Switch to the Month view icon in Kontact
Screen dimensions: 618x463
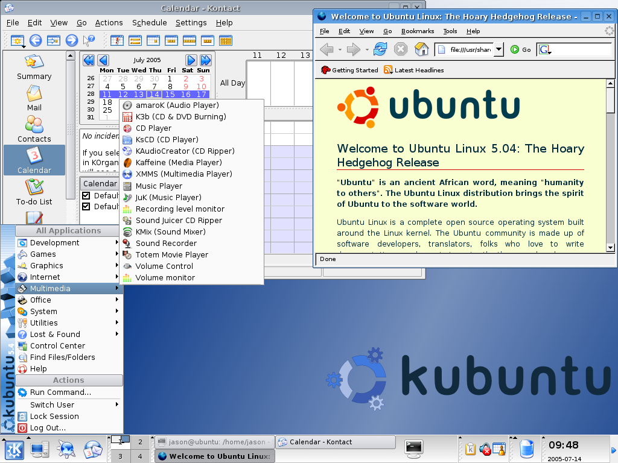(x=226, y=40)
